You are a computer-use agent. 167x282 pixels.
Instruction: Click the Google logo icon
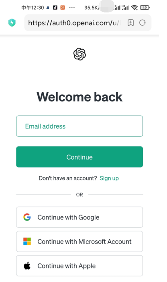[x=27, y=217]
